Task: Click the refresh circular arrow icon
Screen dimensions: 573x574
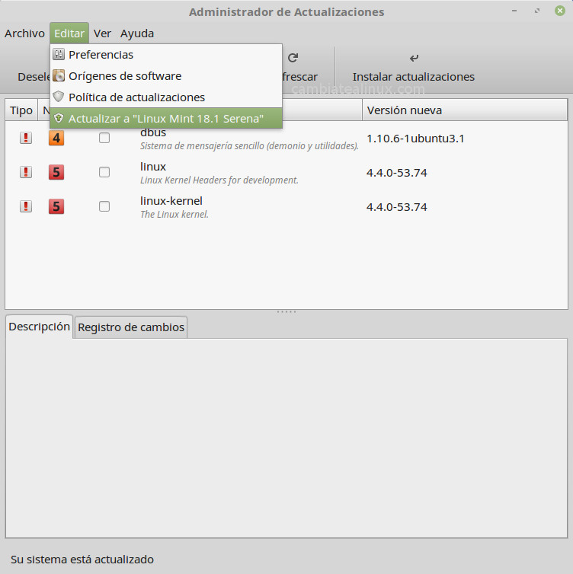Action: [293, 57]
